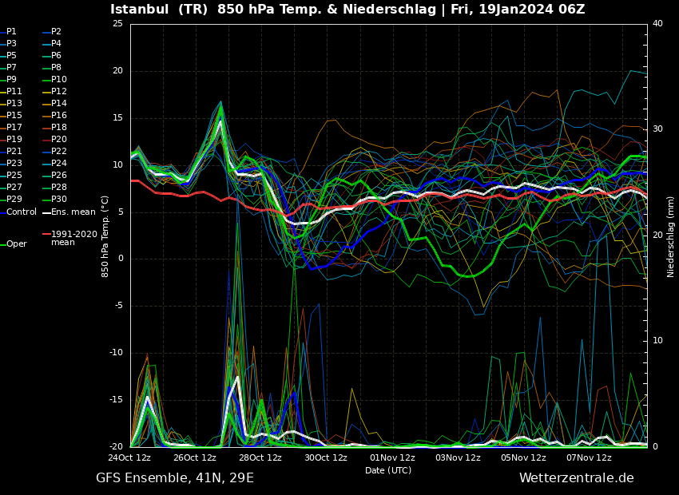Select the 24Oct 12z date tick

click(x=129, y=458)
